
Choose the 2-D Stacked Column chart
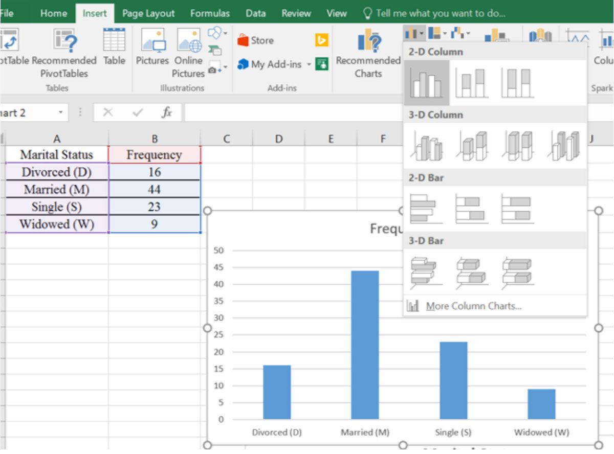pyautogui.click(x=471, y=83)
